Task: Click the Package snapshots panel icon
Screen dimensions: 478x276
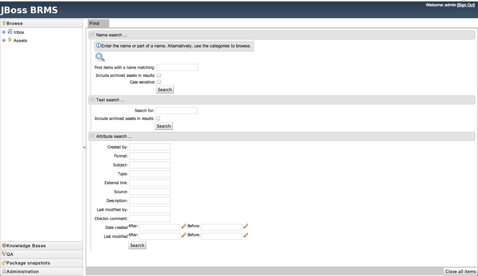Action: 4,263
